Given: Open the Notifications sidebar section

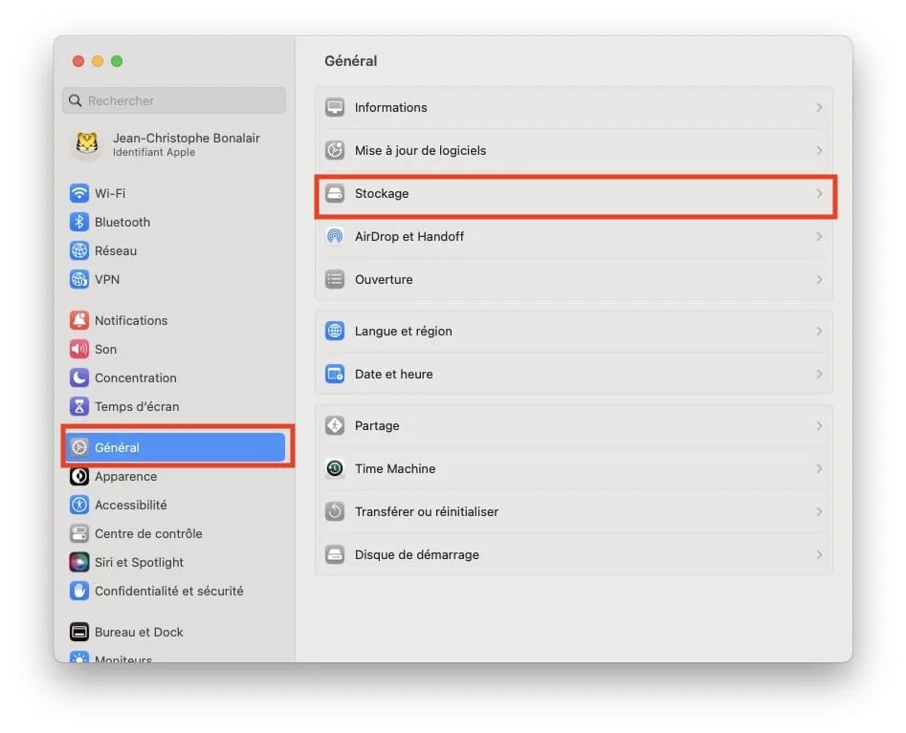Looking at the screenshot, I should coord(131,320).
